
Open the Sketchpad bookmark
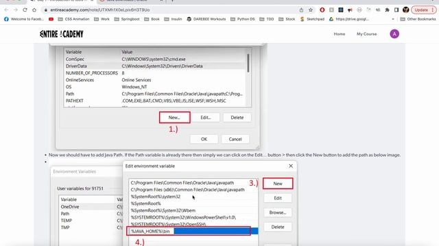pyautogui.click(x=312, y=19)
